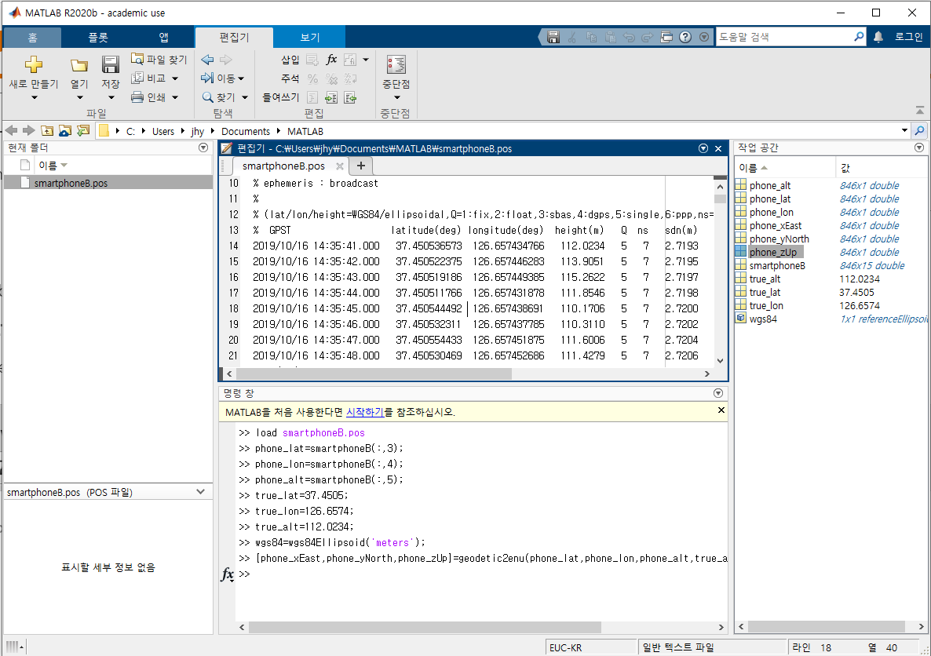Click the editor horizontal scrollbar

(x=374, y=374)
